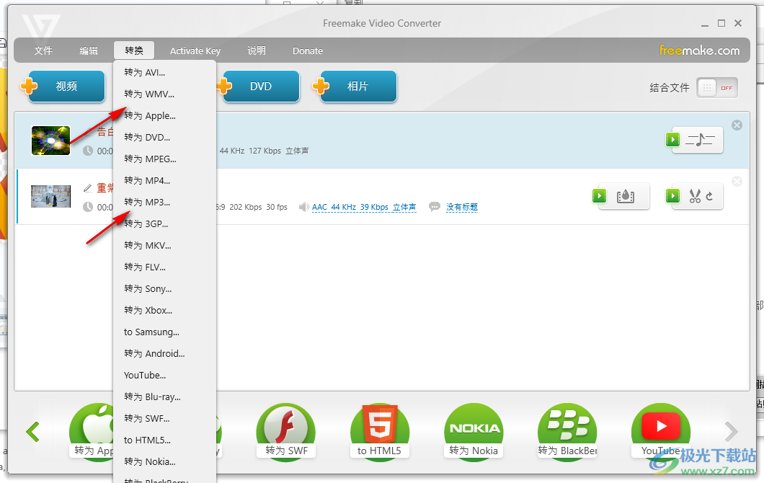Add a disc using the DVD button
764x483 pixels.
(x=260, y=87)
